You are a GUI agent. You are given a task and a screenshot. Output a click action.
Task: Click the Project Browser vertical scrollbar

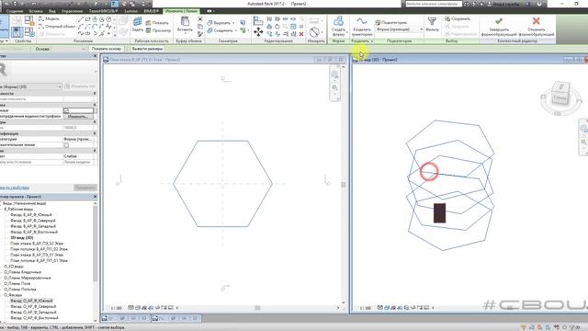(95, 243)
